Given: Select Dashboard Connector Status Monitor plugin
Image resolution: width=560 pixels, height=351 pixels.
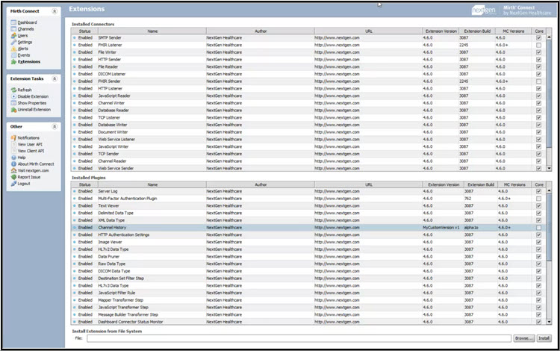Looking at the screenshot, I should click(308, 322).
